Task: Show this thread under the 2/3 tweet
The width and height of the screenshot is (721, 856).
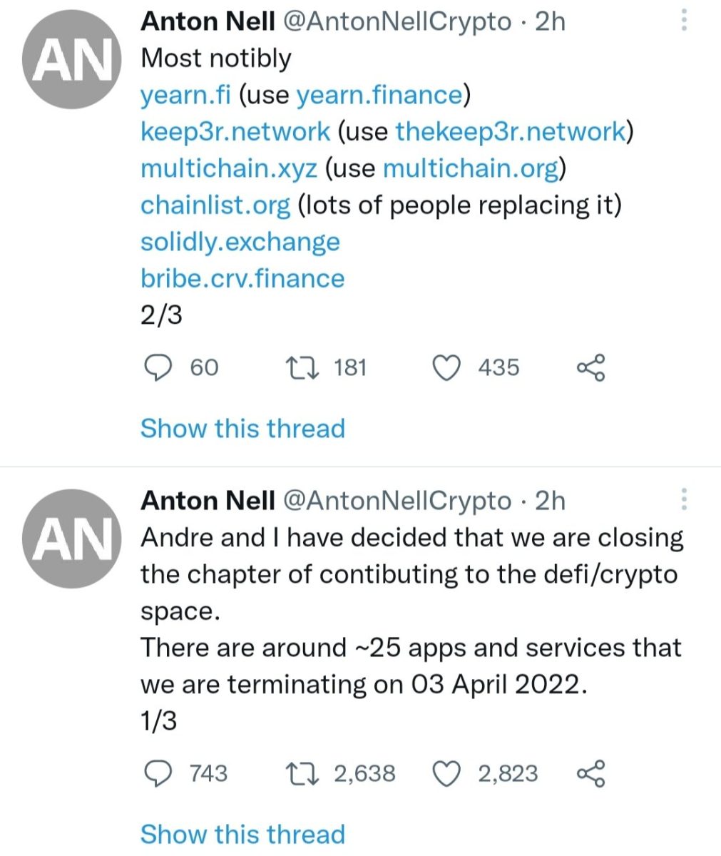Action: pos(242,429)
